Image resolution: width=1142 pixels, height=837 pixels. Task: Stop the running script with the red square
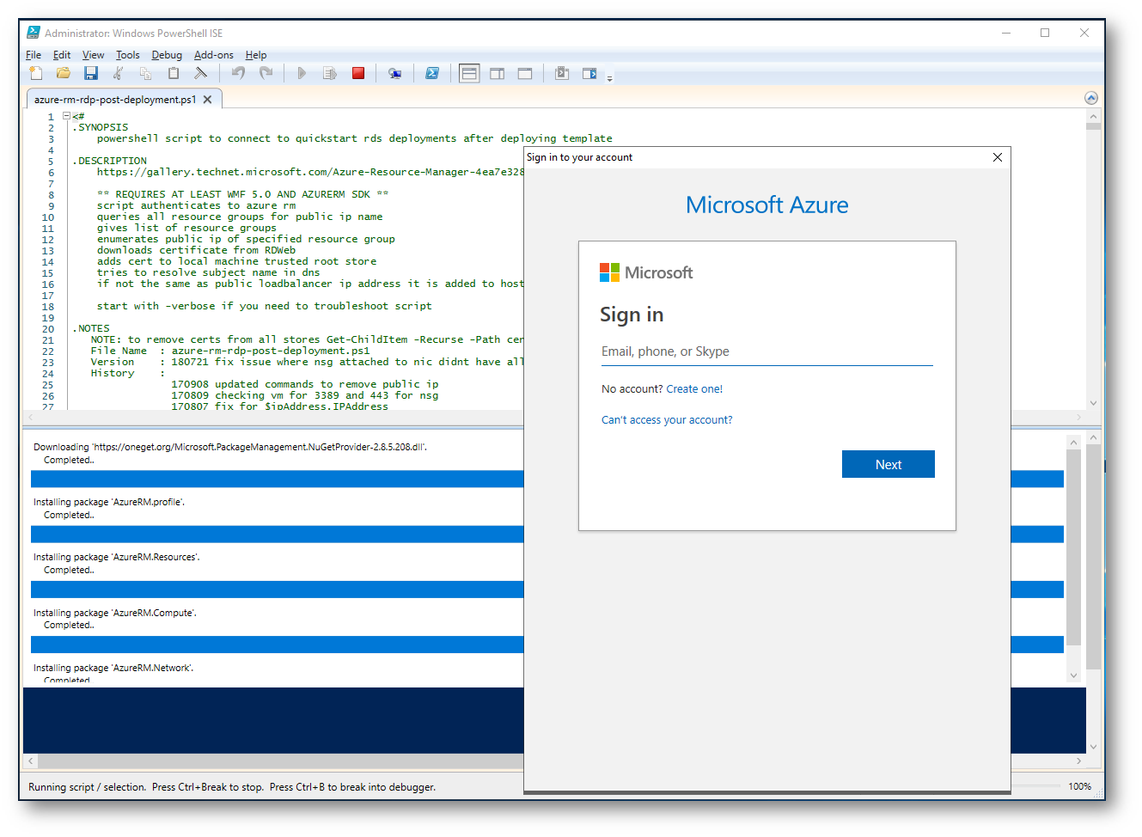358,73
